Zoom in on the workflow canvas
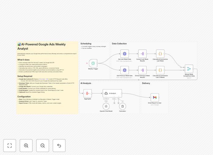 point(26,146)
